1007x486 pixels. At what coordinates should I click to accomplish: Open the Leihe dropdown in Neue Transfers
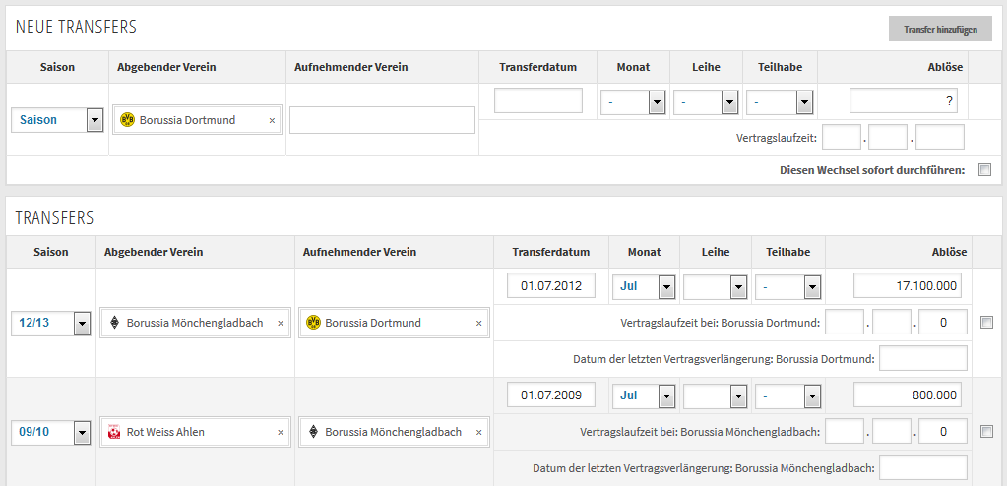(x=706, y=102)
